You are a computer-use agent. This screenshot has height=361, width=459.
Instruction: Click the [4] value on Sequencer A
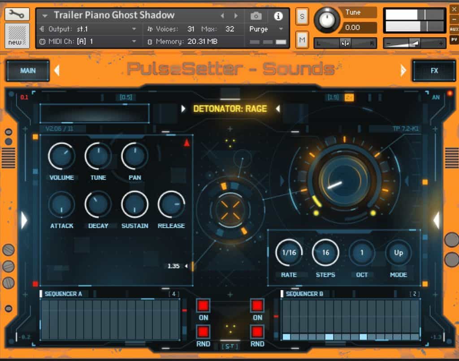coord(174,294)
